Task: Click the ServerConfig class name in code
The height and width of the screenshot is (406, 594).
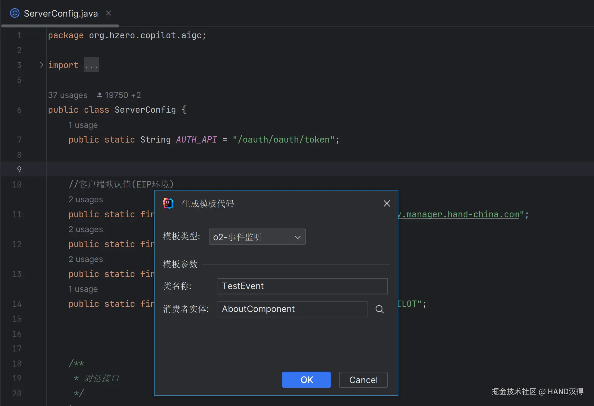Action: point(145,110)
